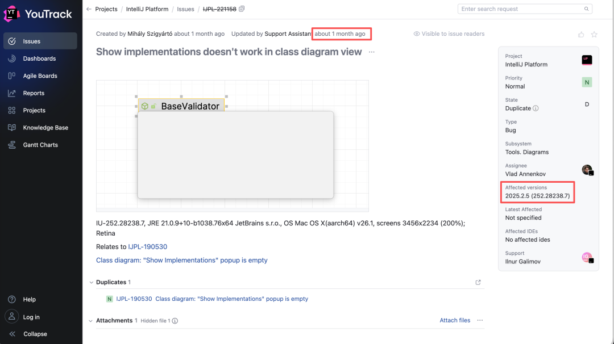Click the green N priority badge in panel
The image size is (614, 344).
click(587, 82)
